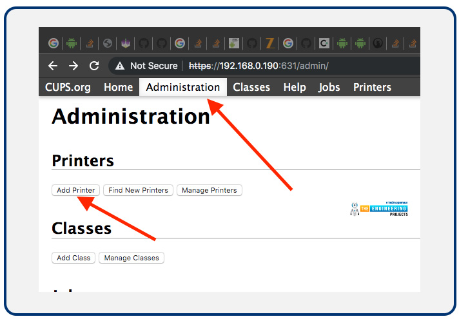Screen dimensions: 459x319
Task: Click the Not Secure label
Action: (x=154, y=66)
